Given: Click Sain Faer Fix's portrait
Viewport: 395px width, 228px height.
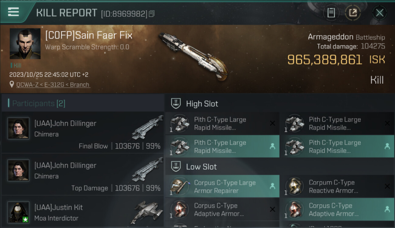Looking at the screenshot, I should pos(25,43).
